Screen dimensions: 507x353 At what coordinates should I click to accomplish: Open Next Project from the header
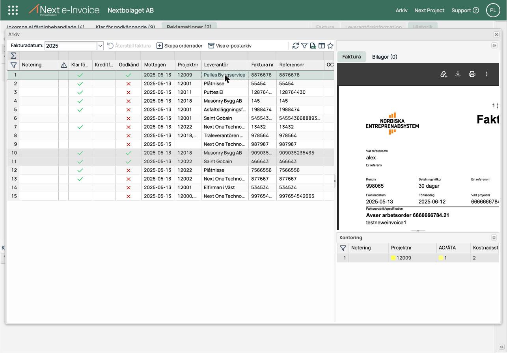(429, 10)
